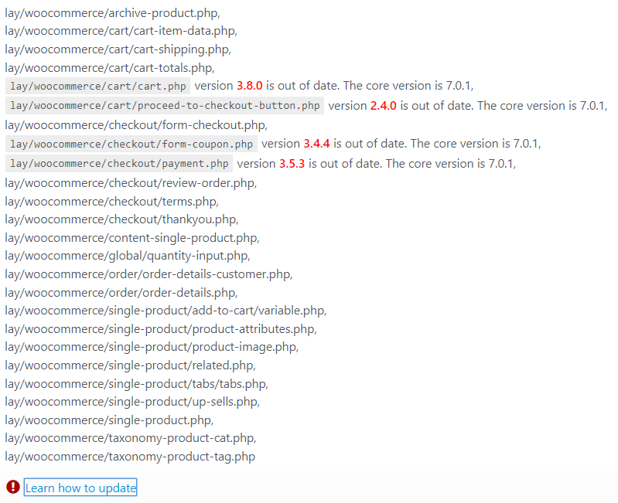Click the single-product/tabs/tabs.php path
This screenshot has height=503, width=618.
pos(136,384)
